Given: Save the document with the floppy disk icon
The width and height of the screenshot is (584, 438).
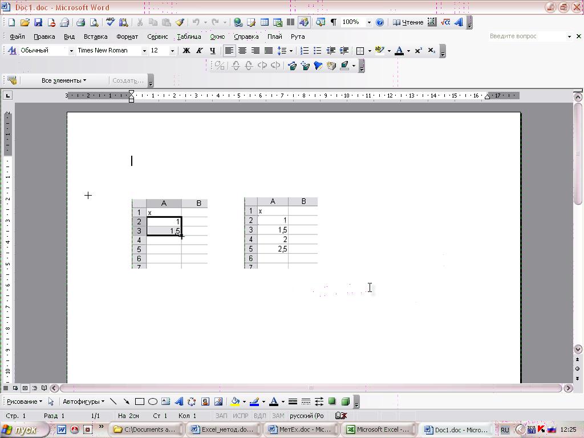Looking at the screenshot, I should pos(38,22).
